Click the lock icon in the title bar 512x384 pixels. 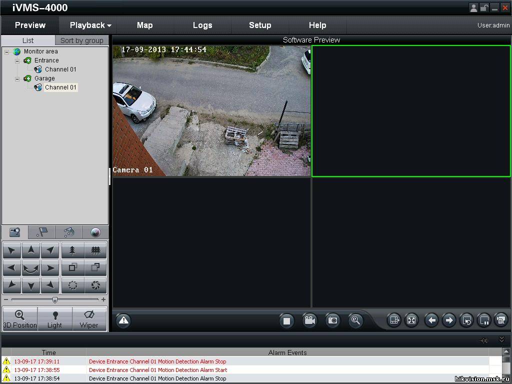[x=484, y=8]
